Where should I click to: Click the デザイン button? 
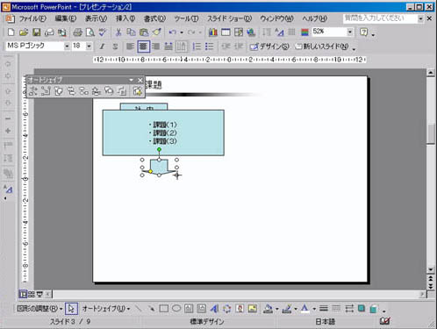coord(269,46)
